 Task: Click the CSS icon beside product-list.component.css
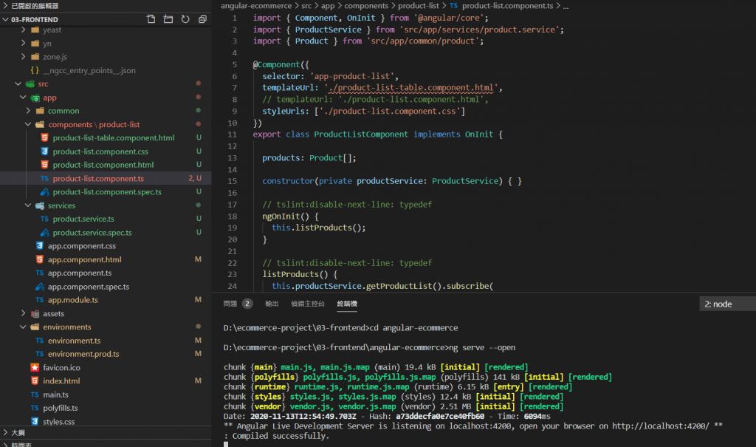point(44,151)
